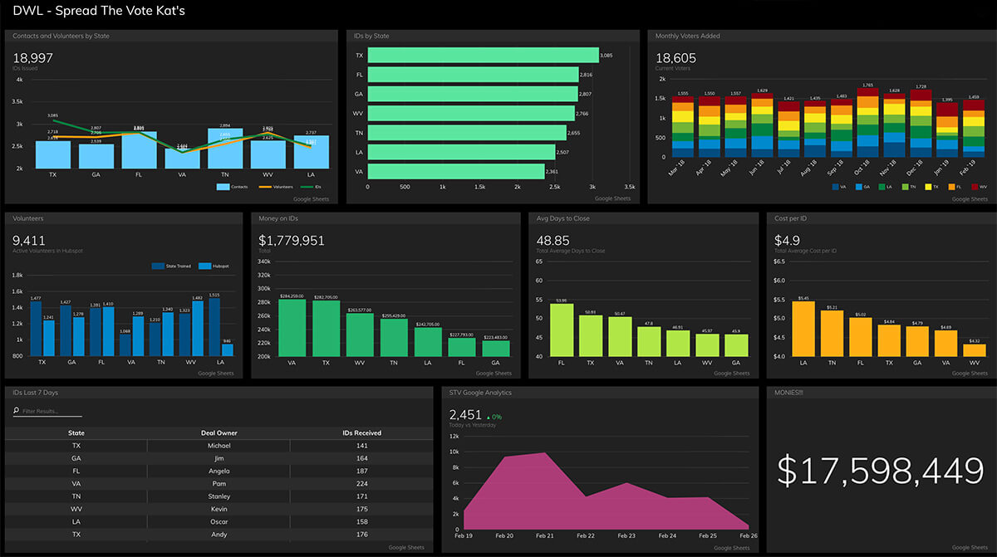Sort the table by IDs Received
997x557 pixels.
361,432
